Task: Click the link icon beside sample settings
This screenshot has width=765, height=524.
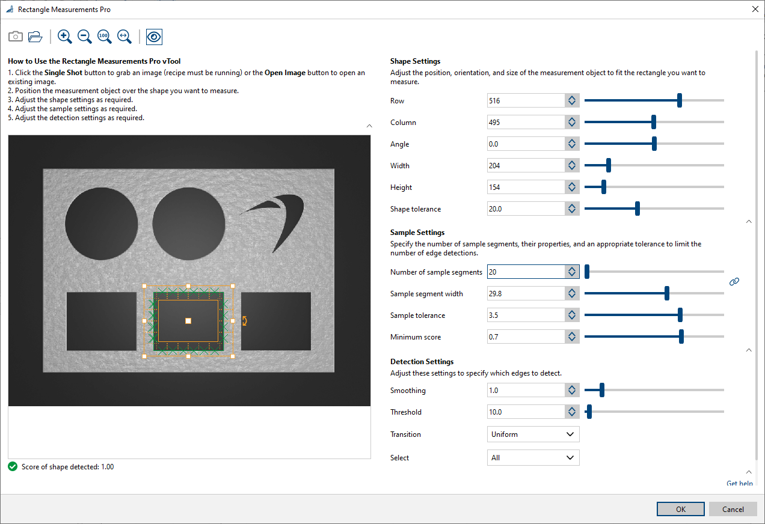Action: point(734,282)
